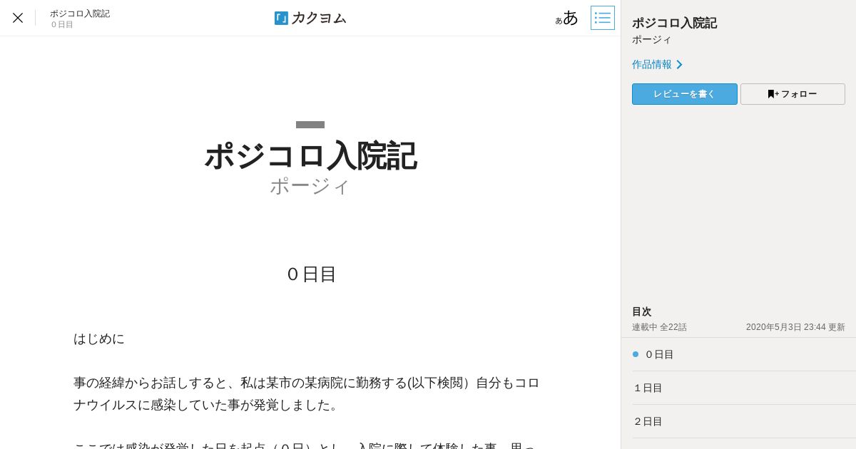Open the ２日目 chapter in the contents

pos(744,421)
